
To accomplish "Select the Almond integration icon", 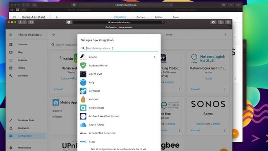I will point(83,99).
